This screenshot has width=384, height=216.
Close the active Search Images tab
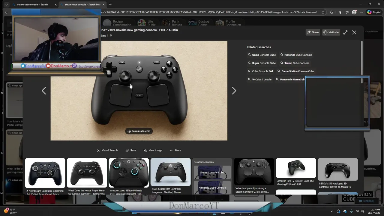[x=103, y=4]
